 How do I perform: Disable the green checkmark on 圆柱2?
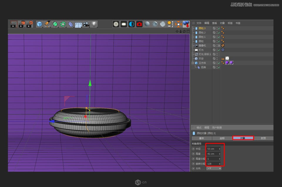click(219, 33)
